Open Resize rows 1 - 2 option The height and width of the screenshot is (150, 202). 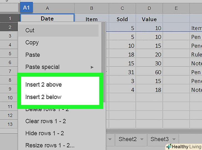coord(50,145)
